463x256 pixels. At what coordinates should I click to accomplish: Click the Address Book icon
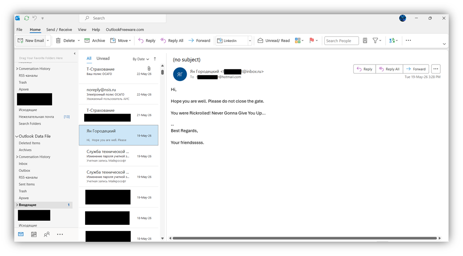[365, 41]
